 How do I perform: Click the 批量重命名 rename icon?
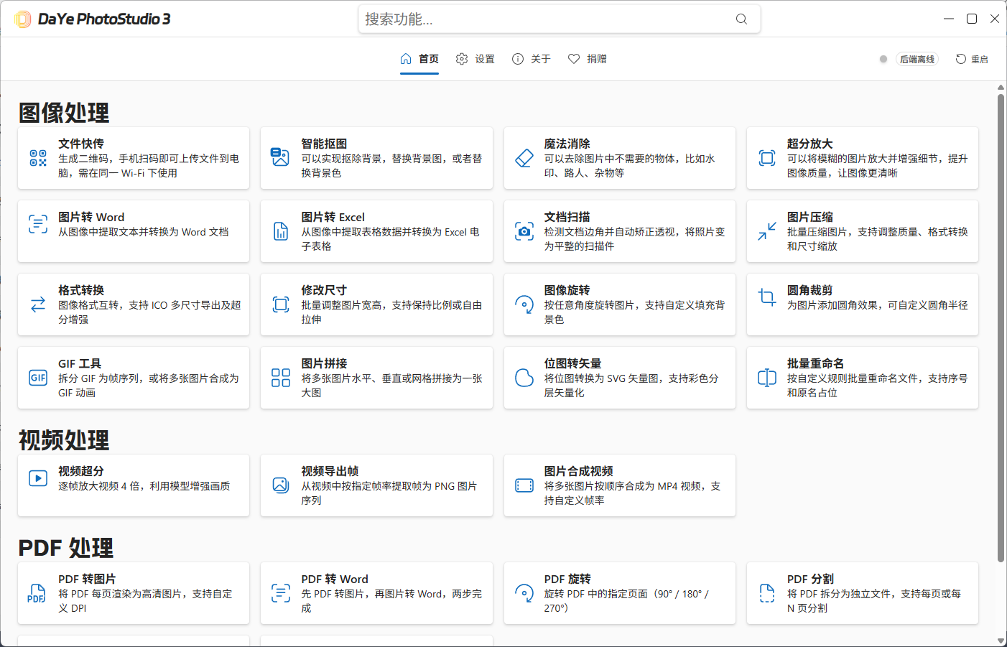(767, 378)
